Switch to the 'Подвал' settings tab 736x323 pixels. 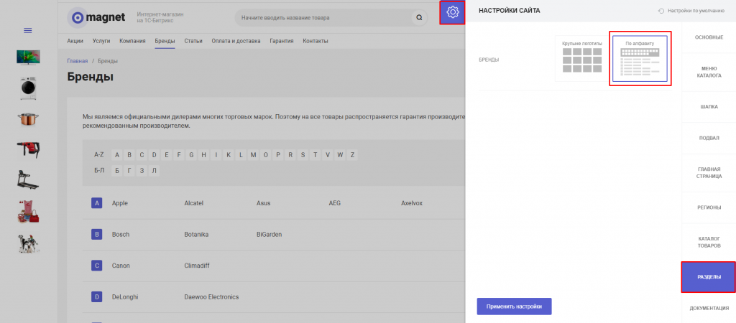709,139
